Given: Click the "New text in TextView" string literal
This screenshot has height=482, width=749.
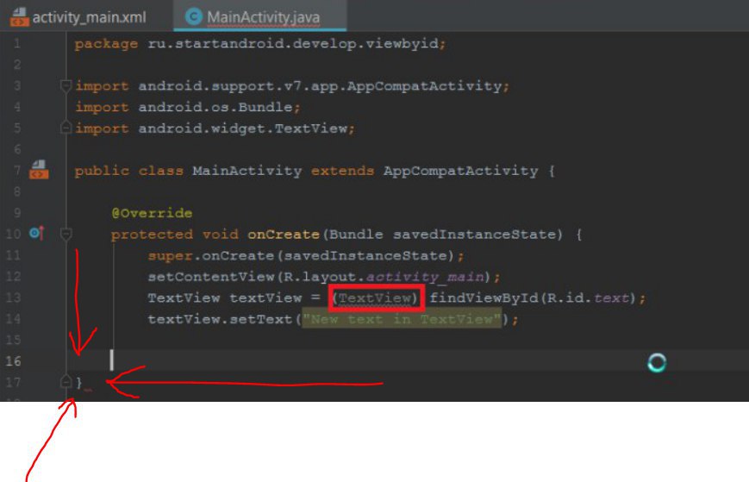Looking at the screenshot, I should 402,319.
